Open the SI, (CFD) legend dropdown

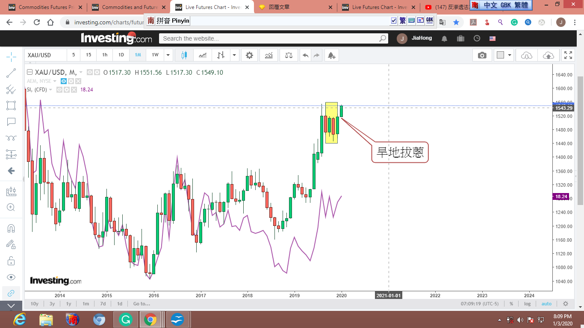[51, 90]
